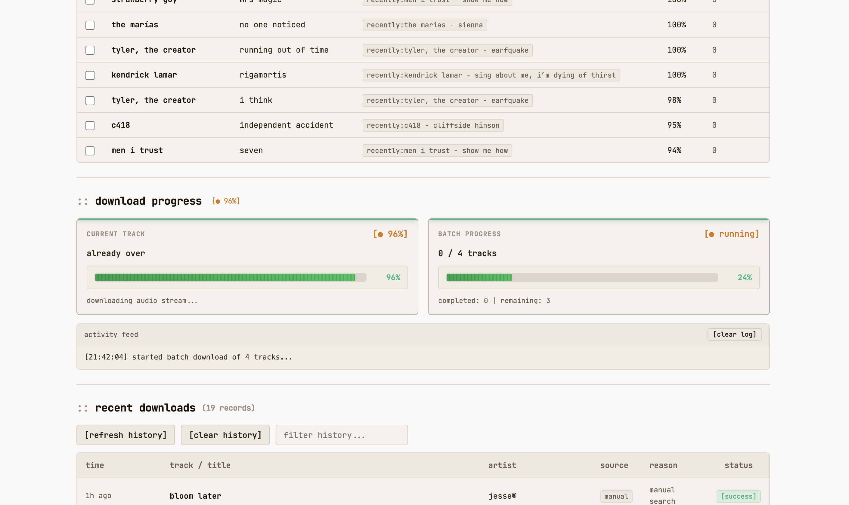Click the orange 96% badge beside 'download progress'

tap(226, 201)
